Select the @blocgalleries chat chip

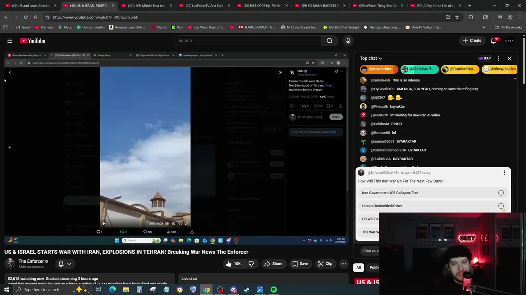coord(499,69)
